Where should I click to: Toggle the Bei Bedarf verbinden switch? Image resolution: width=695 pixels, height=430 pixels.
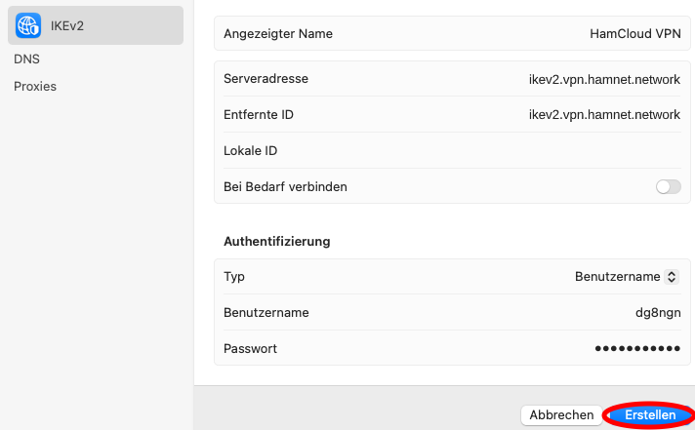pos(669,187)
